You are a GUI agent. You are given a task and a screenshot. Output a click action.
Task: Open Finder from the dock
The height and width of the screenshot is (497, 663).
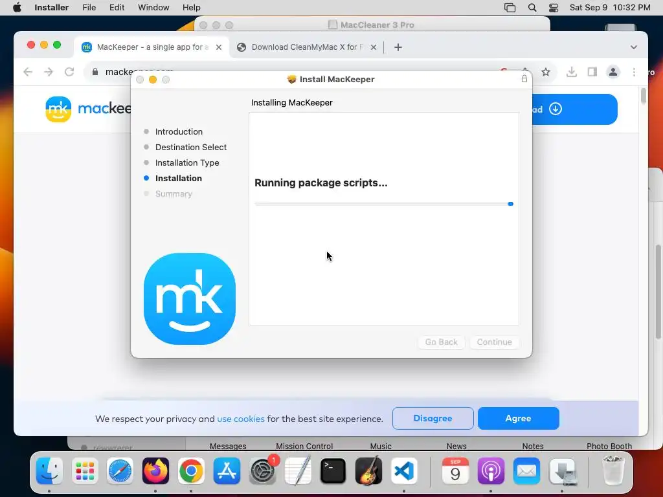(49, 471)
